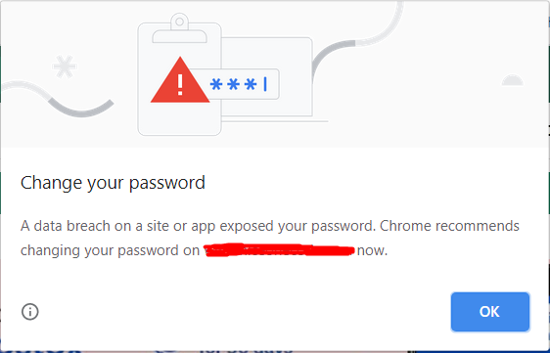
Task: Click the word "now." after redaction
Action: point(372,250)
